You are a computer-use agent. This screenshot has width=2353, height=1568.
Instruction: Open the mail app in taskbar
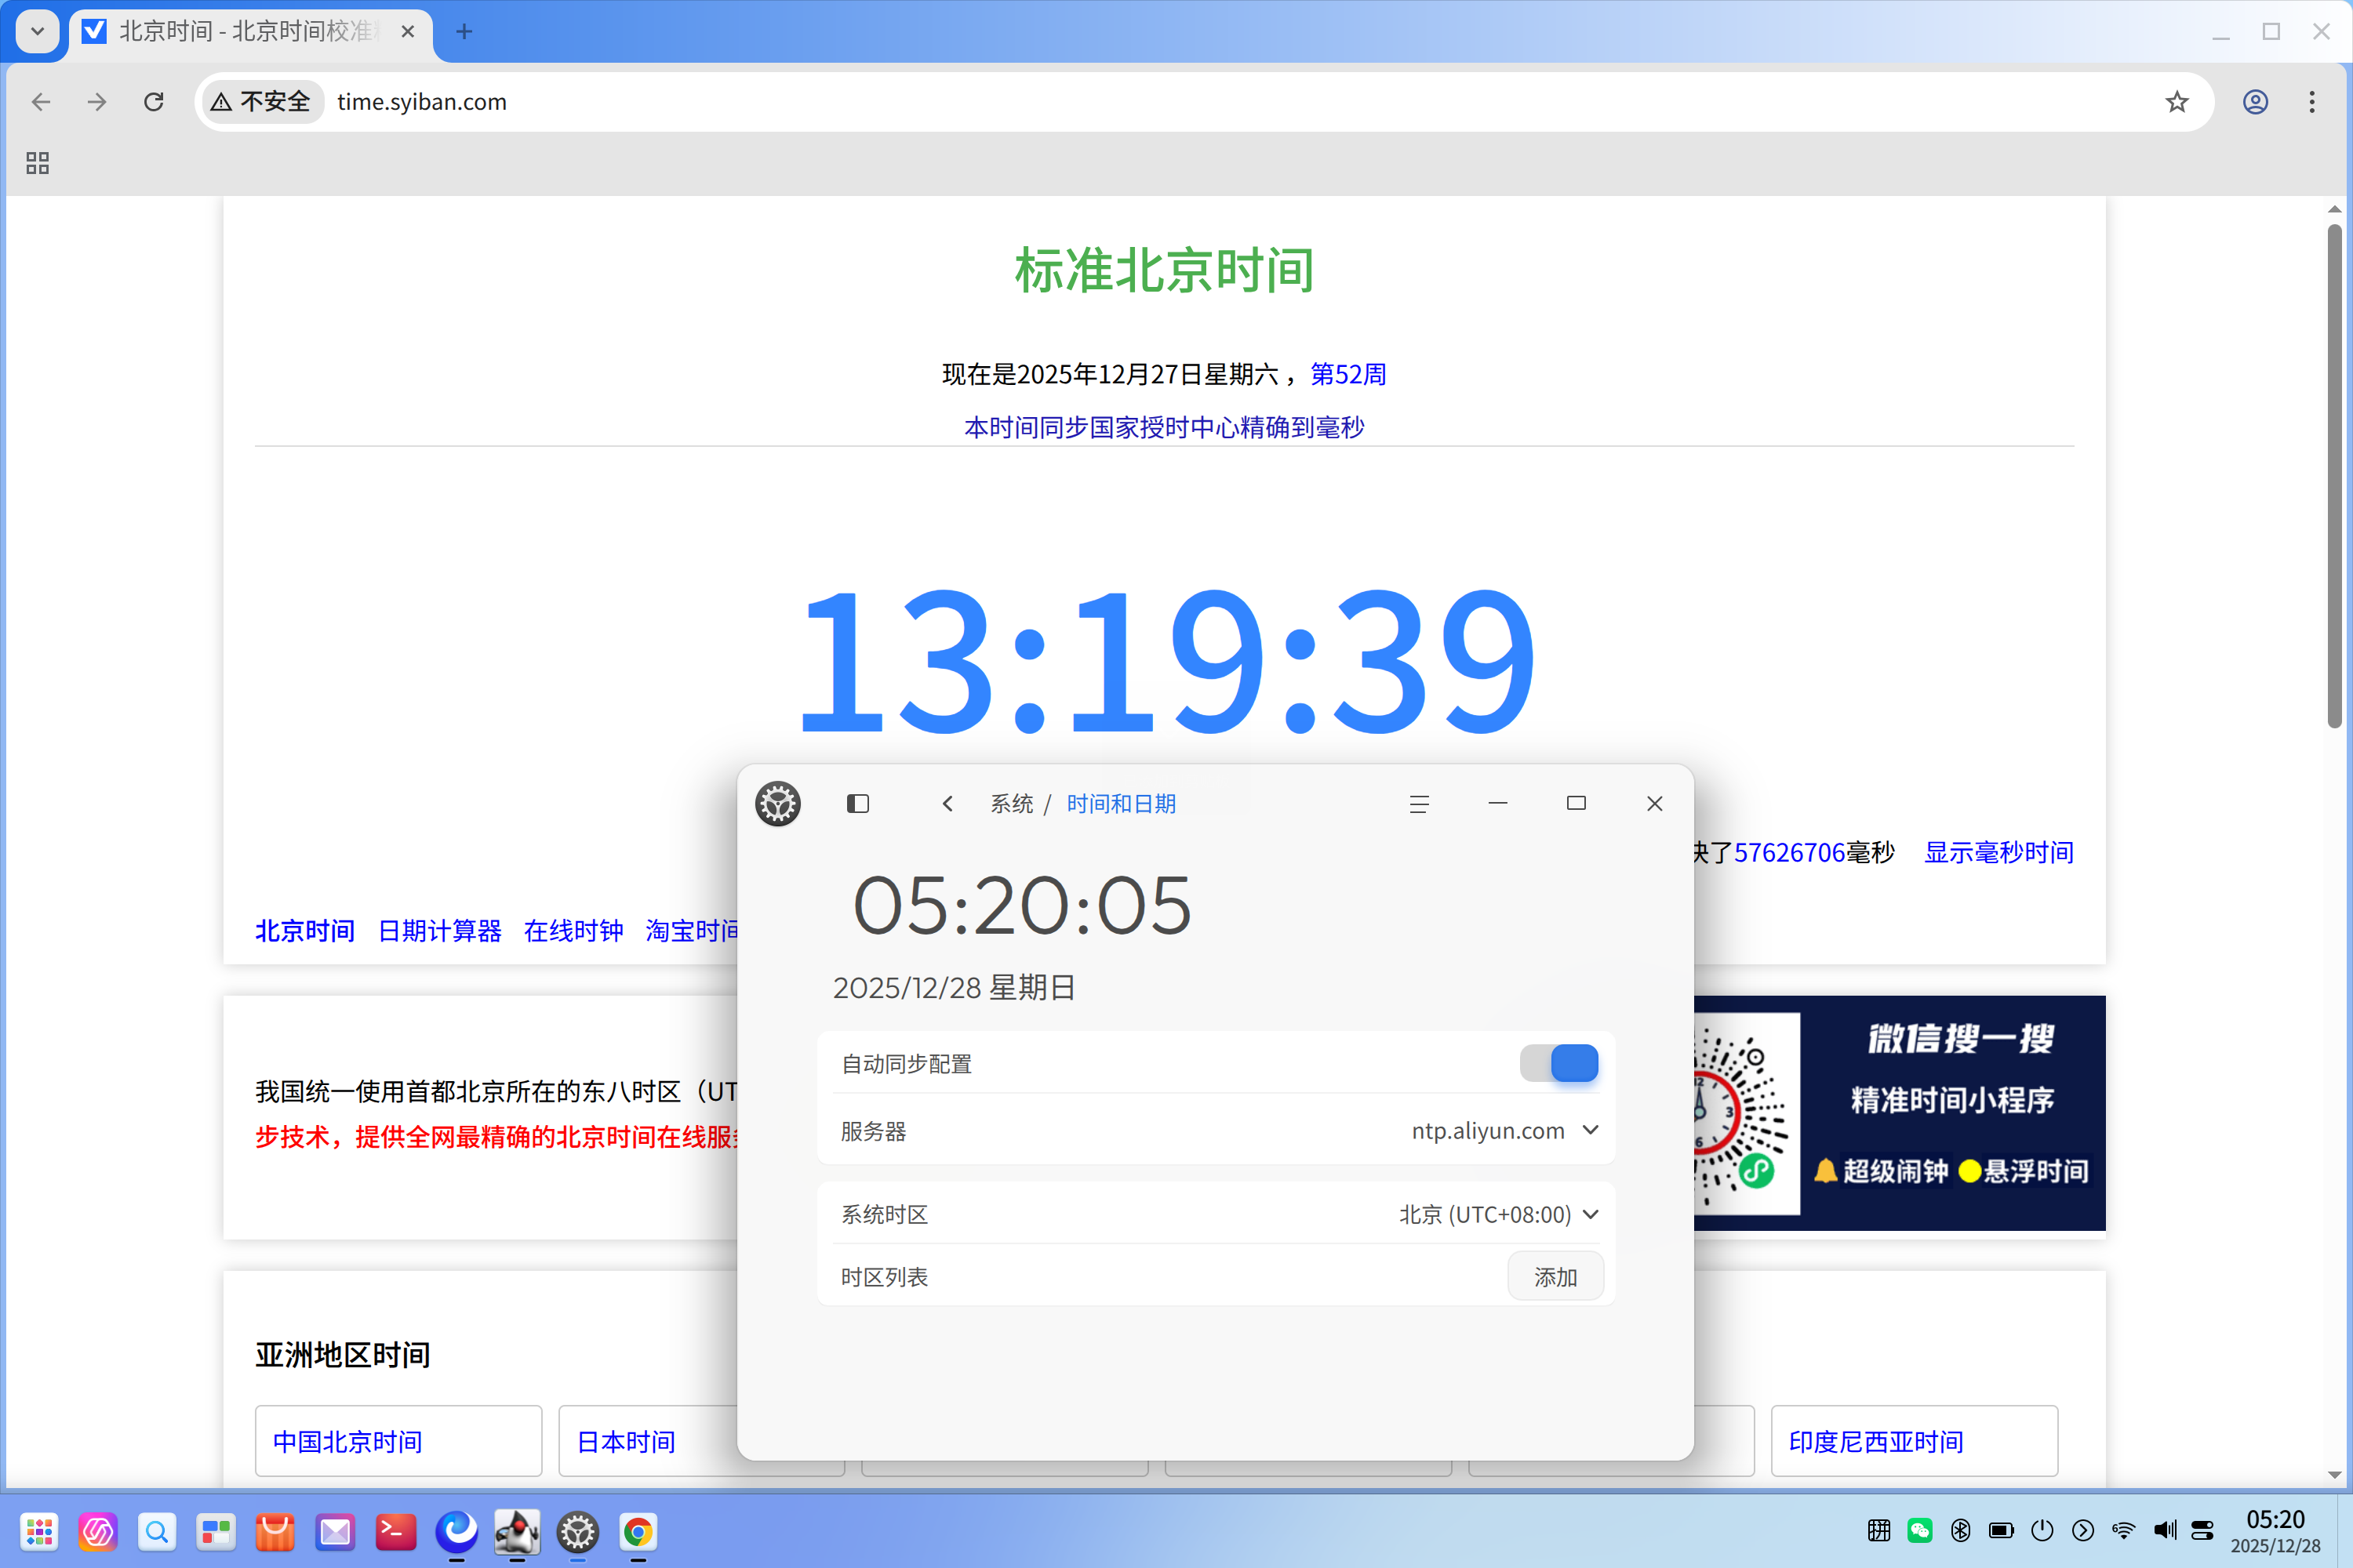coord(336,1531)
